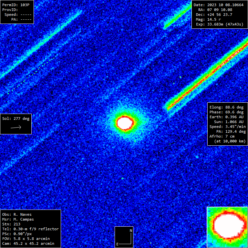Click "Elong: 88.6 deg" value
Image resolution: width=248 pixels, height=248 pixels.
tap(226, 107)
